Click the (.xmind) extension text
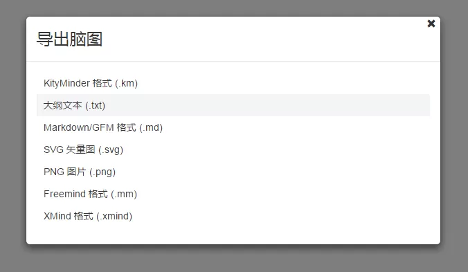This screenshot has height=272, width=468. (x=114, y=216)
